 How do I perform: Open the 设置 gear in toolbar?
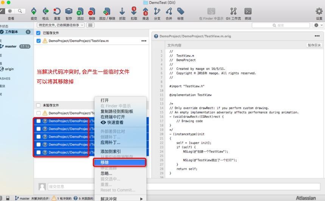(319, 11)
